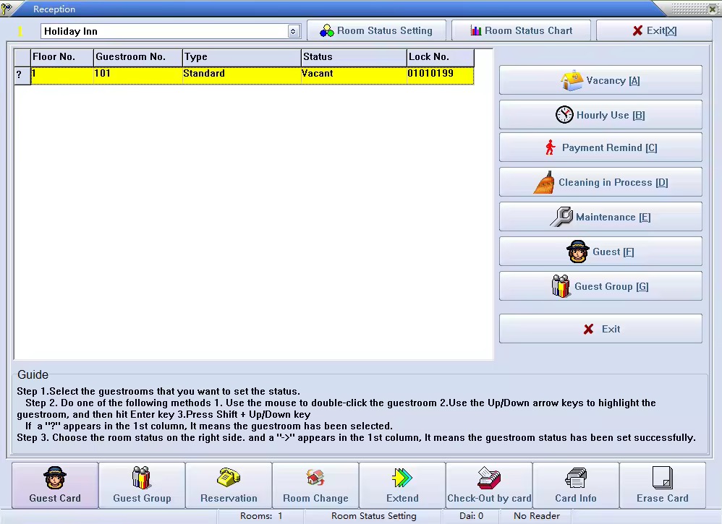Mark room as Cleaning in Process [D]
Viewport: 722px width, 524px height.
(600, 182)
